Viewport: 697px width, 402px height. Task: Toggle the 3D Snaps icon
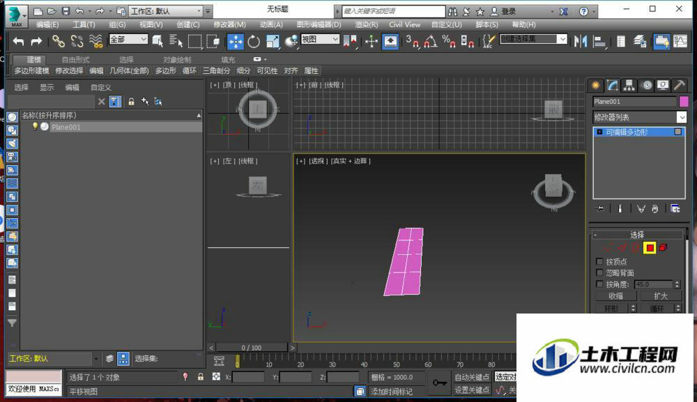click(412, 41)
